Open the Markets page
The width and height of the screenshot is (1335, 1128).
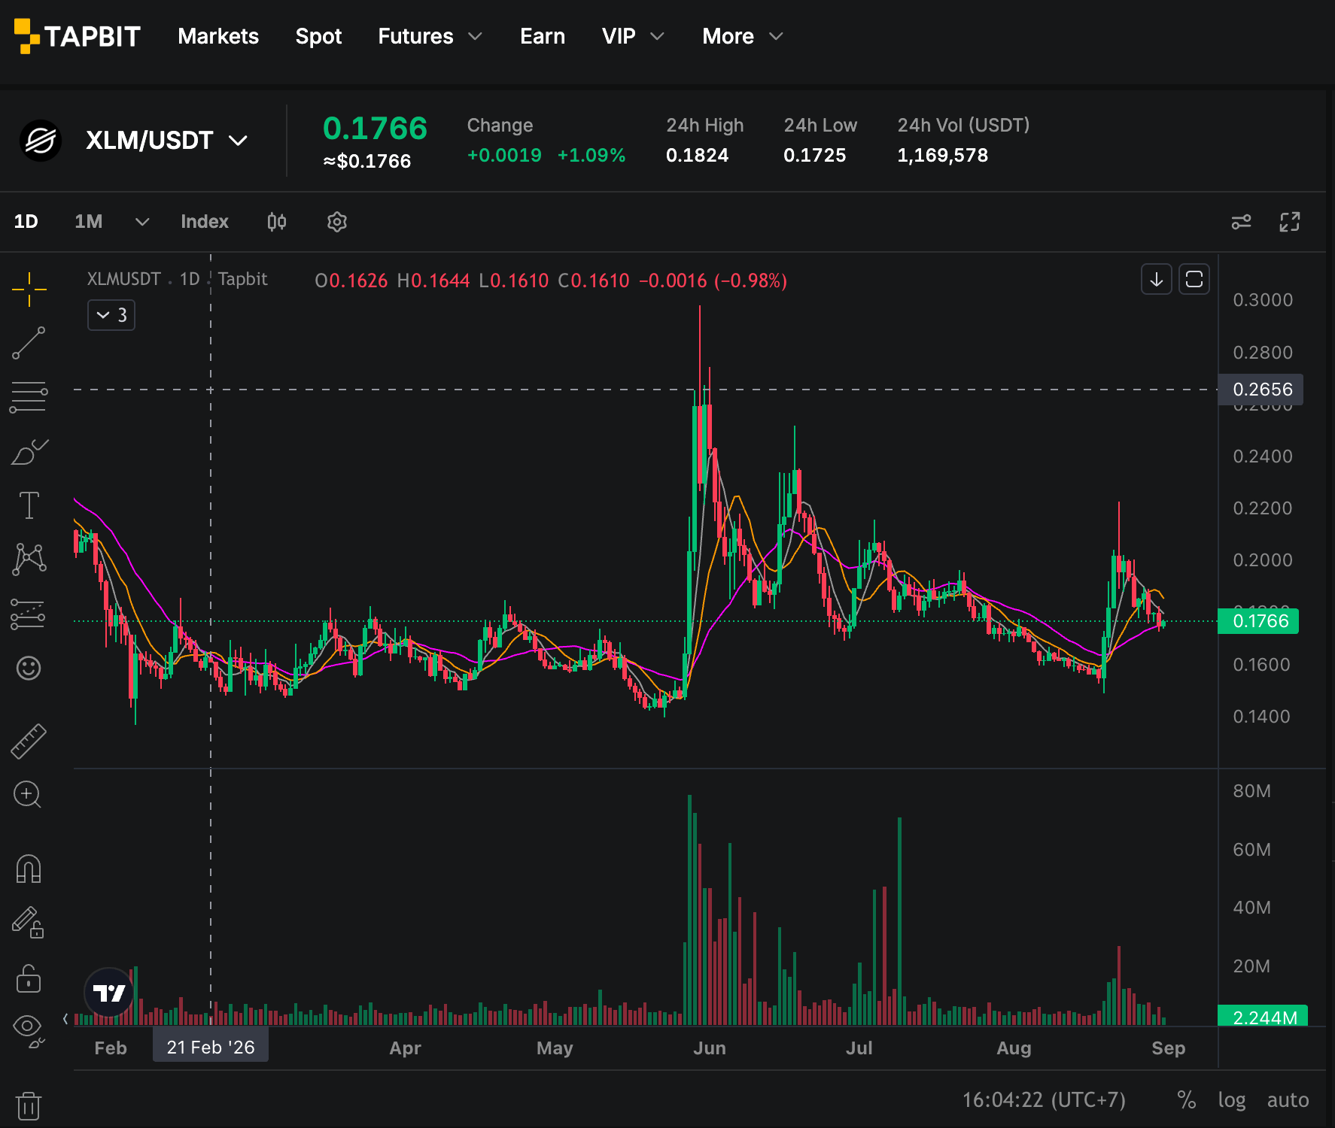coord(218,36)
